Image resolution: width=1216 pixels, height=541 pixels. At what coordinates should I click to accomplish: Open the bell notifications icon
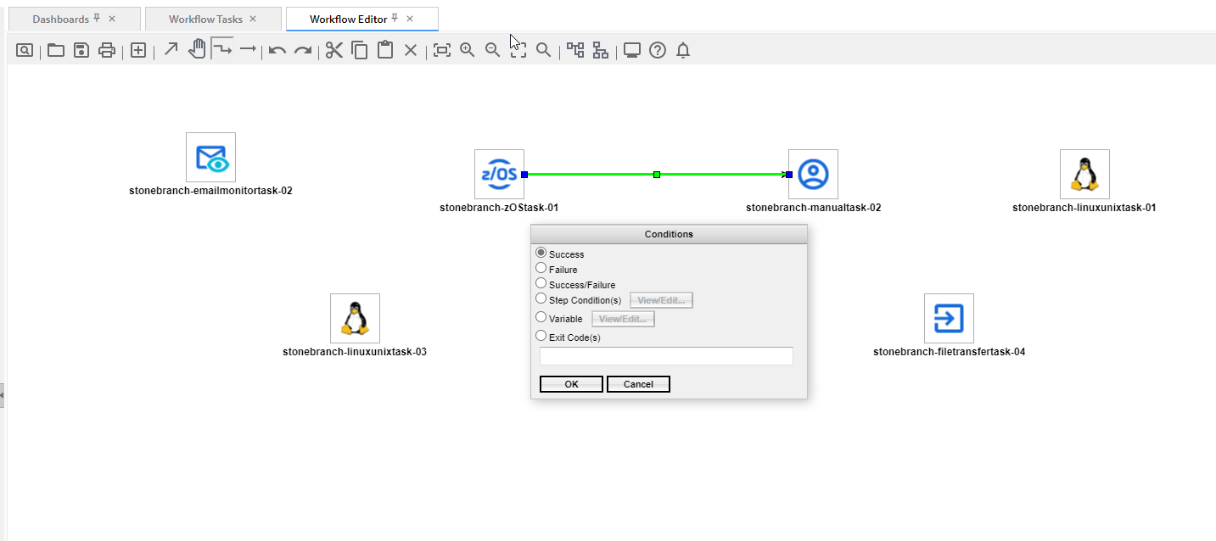[x=683, y=50]
